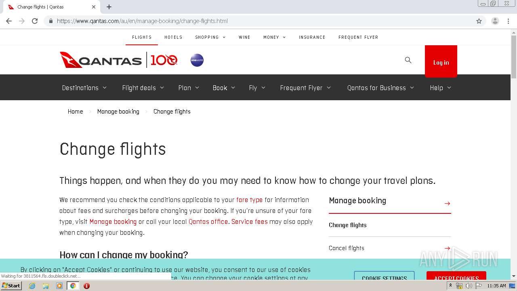Expand the Book menu
Screen dimensions: 517x291
pyautogui.click(x=224, y=88)
